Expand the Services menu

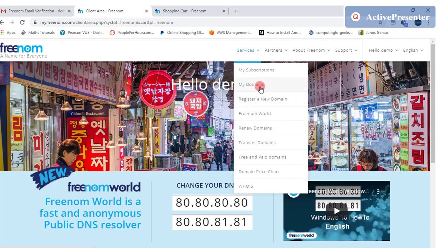tap(248, 50)
